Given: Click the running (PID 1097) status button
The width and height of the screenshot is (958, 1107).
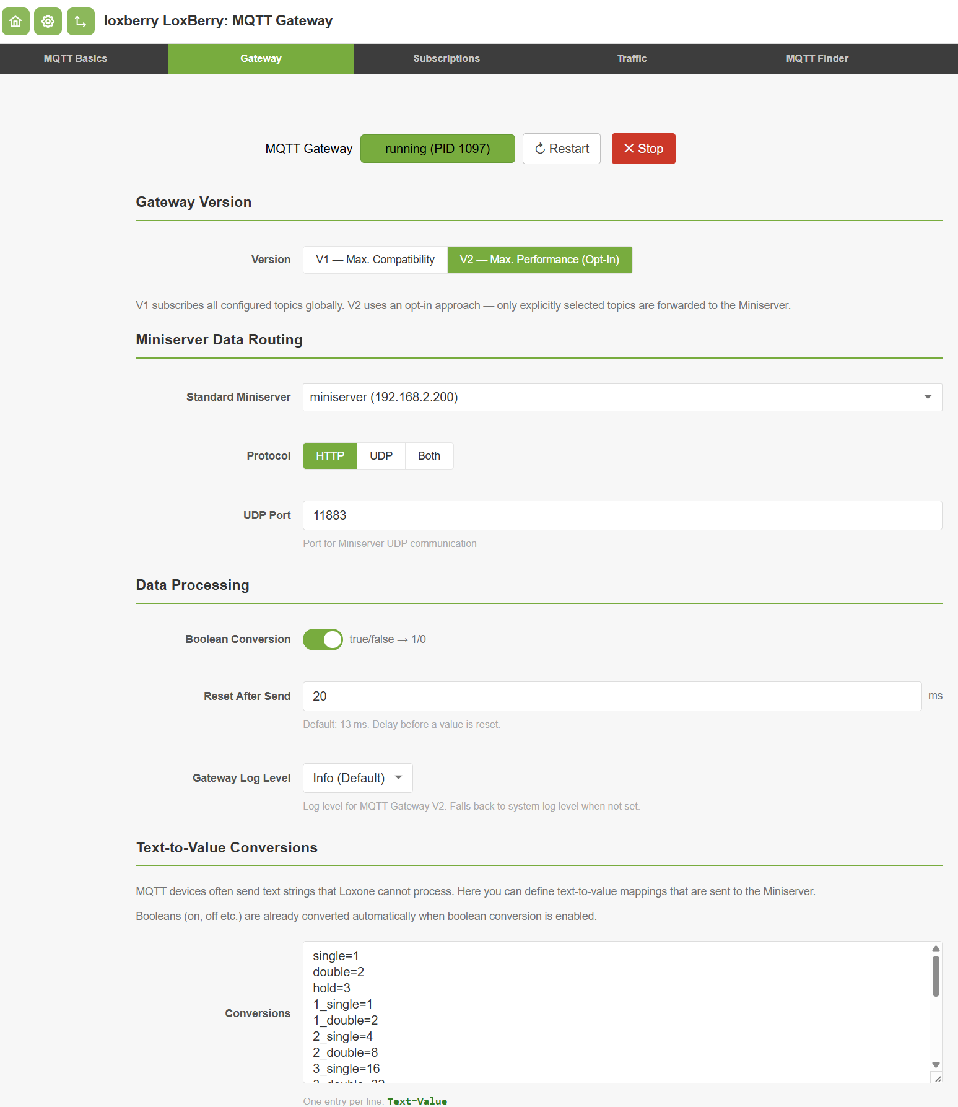Looking at the screenshot, I should tap(437, 149).
